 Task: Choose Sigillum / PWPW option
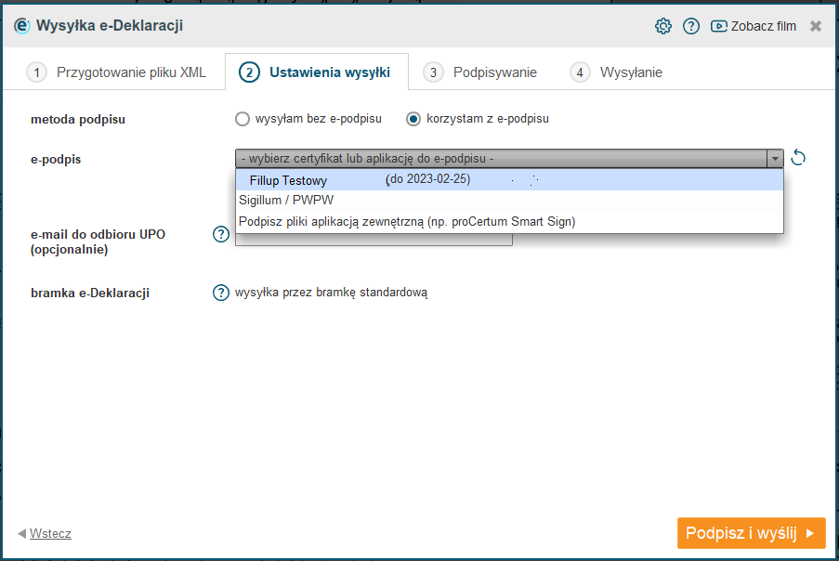click(x=509, y=201)
